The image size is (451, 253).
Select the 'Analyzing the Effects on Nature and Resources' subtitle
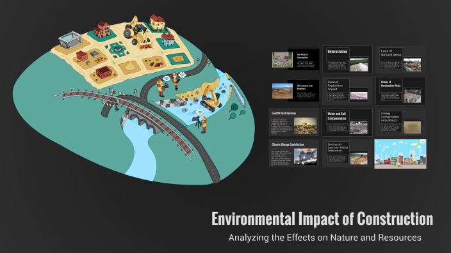coord(325,238)
